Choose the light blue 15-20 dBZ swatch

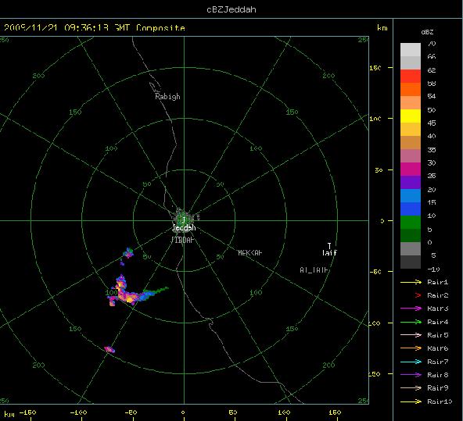click(x=411, y=196)
